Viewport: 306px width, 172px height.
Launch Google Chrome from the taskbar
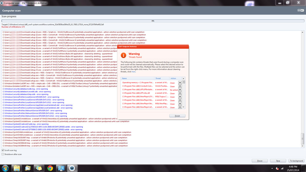50,168
